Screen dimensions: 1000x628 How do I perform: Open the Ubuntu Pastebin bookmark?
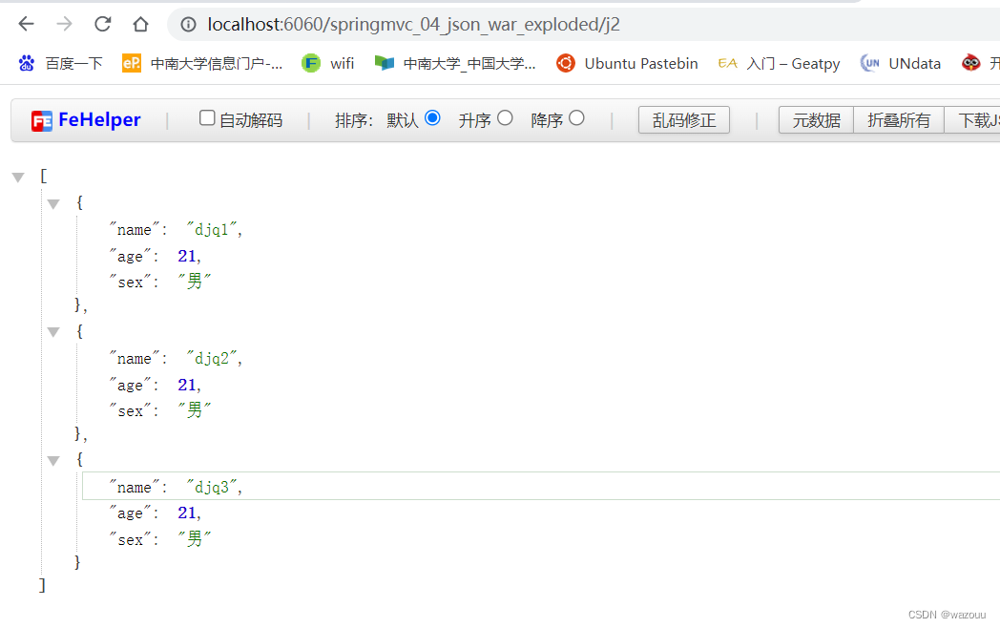627,63
